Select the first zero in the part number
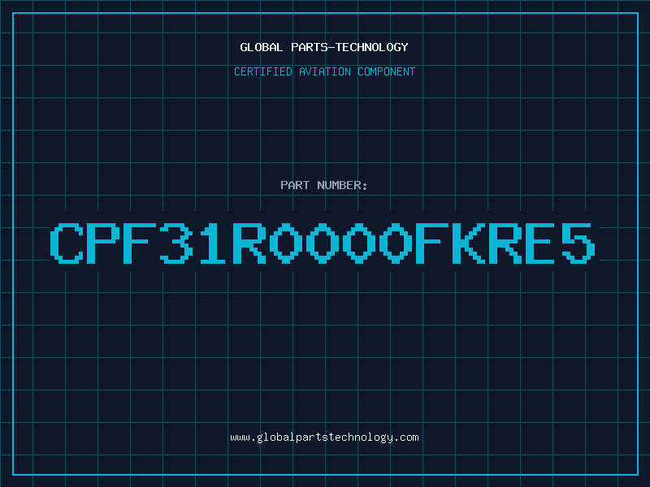Screen dimensions: 650x487 point(286,243)
